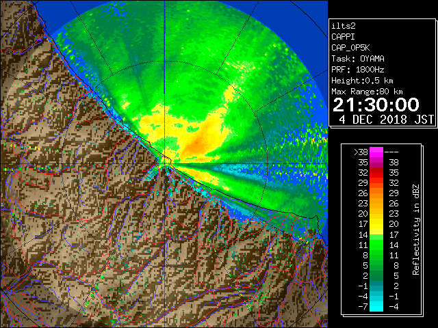Image resolution: width=438 pixels, height=328 pixels.
Task: Click the CAPPI product label
Action: tap(343, 37)
